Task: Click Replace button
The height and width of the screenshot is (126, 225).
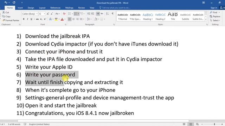Action: (x=215, y=16)
